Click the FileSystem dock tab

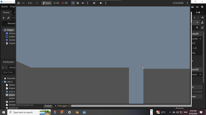coord(8,62)
